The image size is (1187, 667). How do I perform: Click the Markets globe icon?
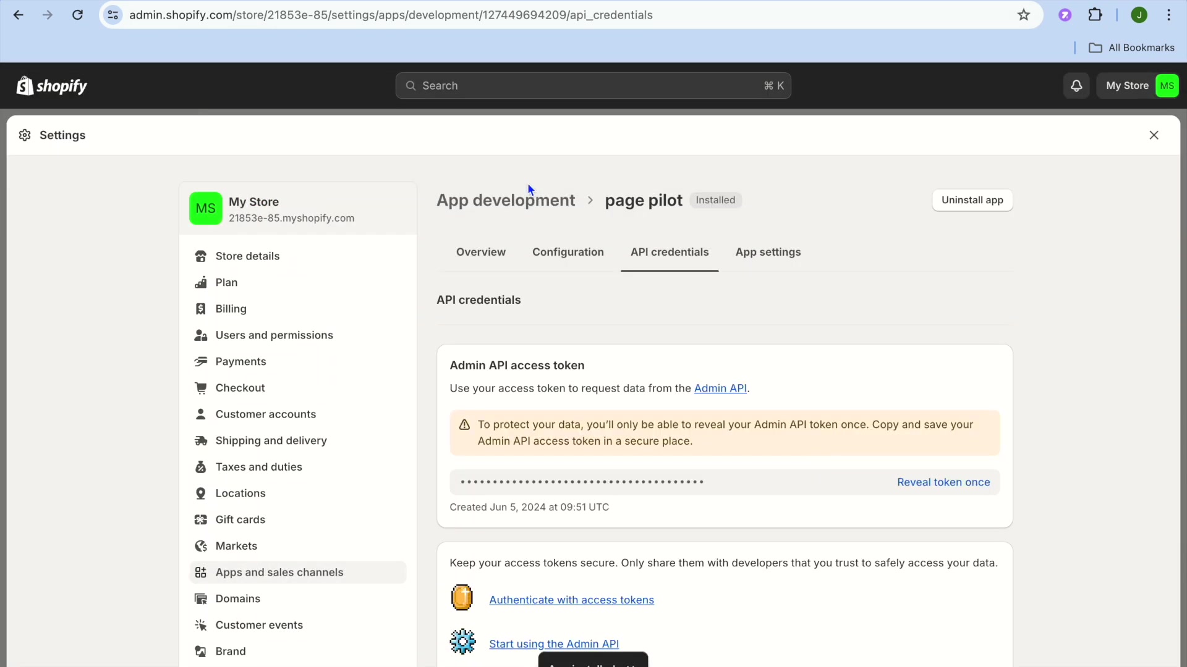coord(200,546)
